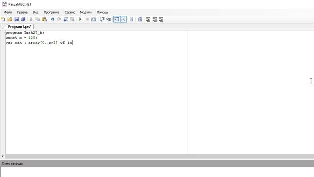The image size is (314, 177).
Task: Click the Save All icon
Action: click(23, 19)
